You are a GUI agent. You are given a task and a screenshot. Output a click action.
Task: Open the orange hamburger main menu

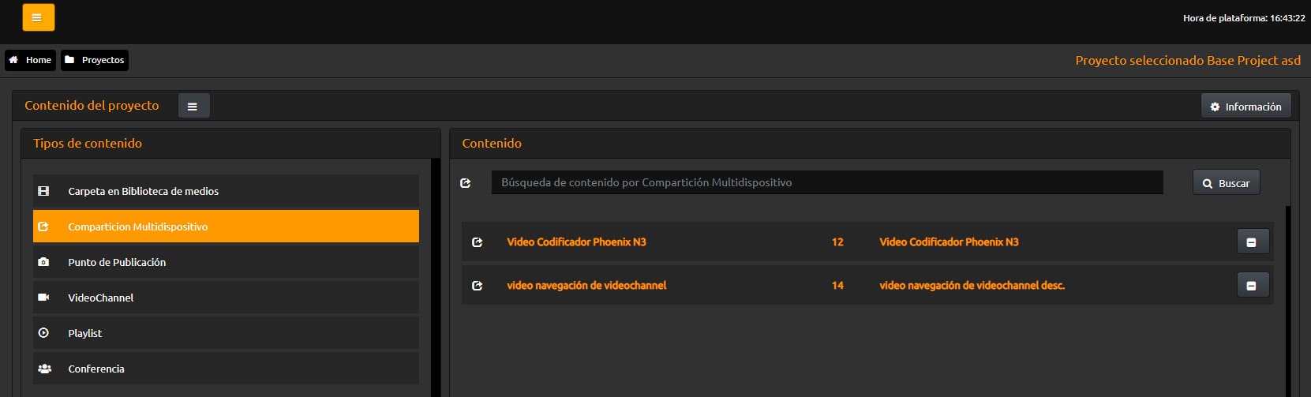tap(38, 17)
